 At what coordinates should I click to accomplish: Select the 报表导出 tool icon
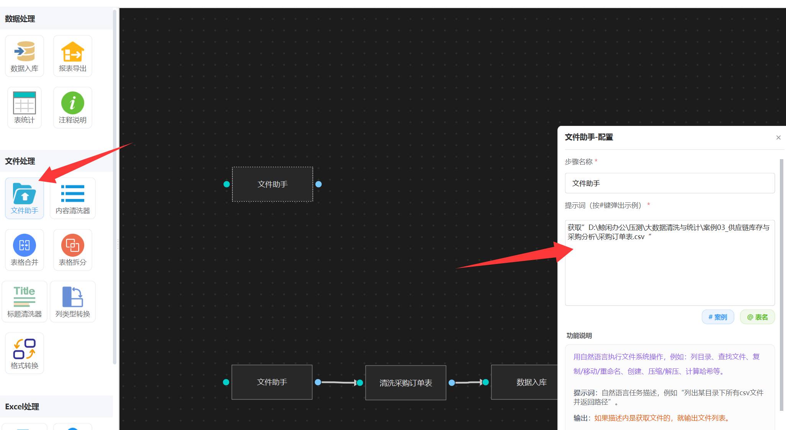73,56
